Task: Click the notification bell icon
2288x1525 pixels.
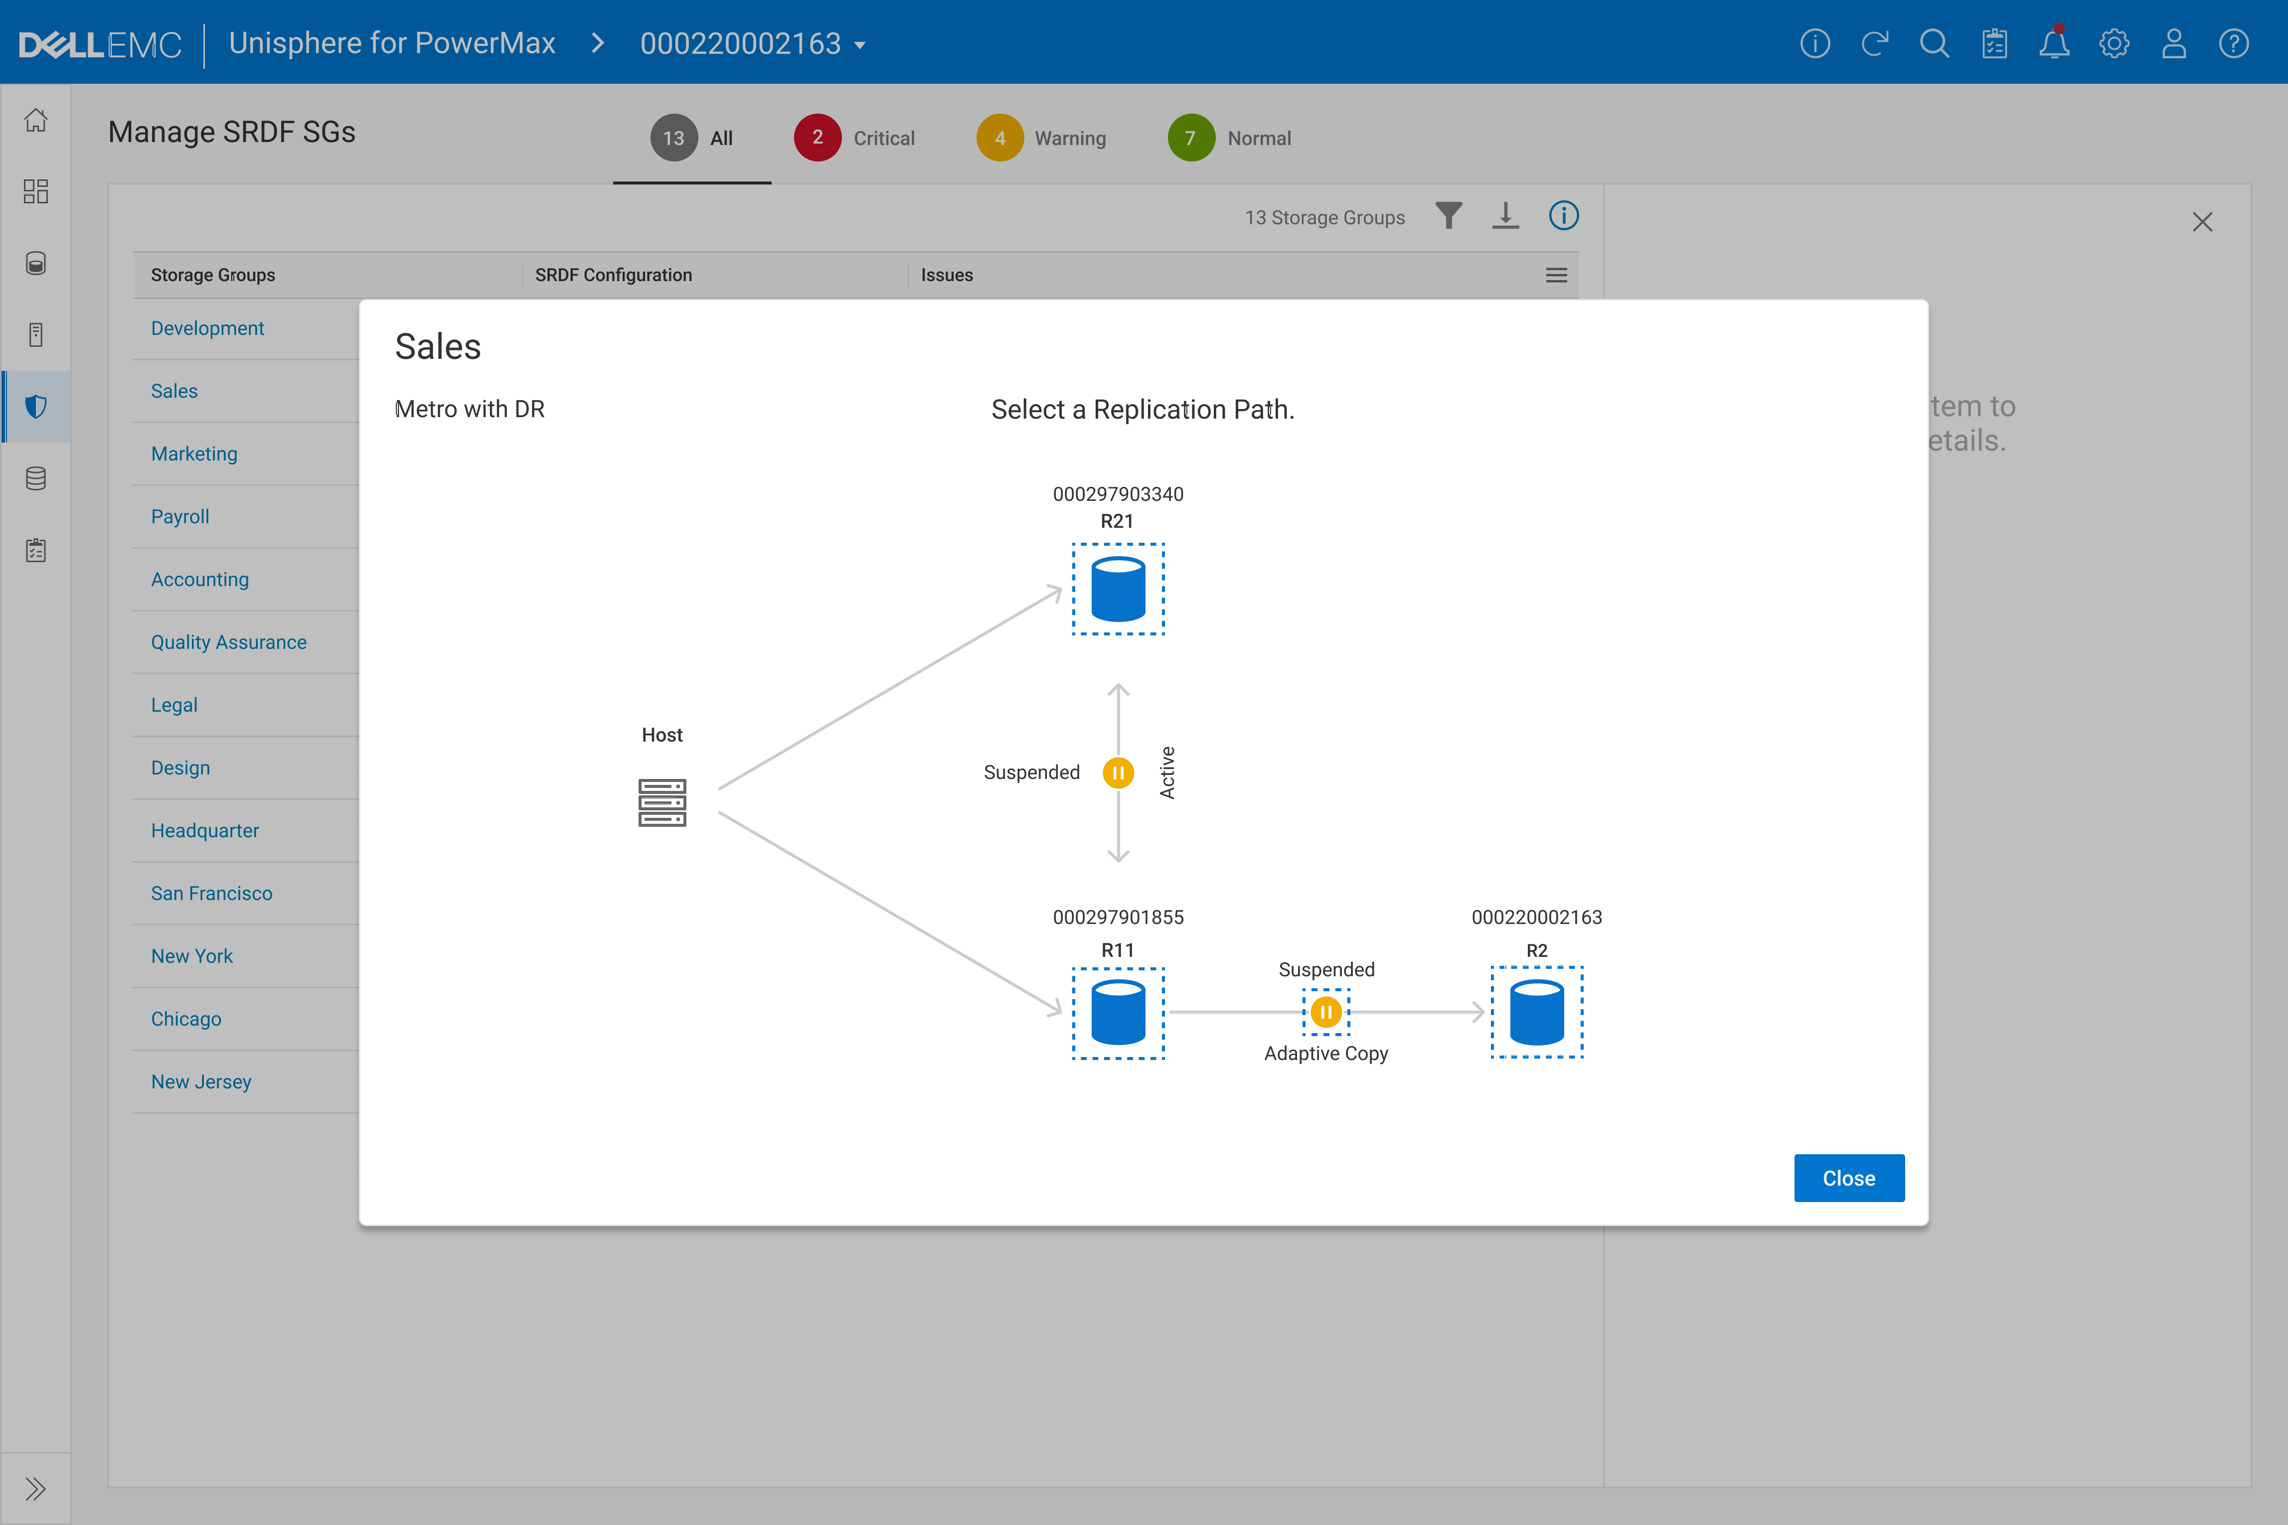Action: [x=2054, y=44]
